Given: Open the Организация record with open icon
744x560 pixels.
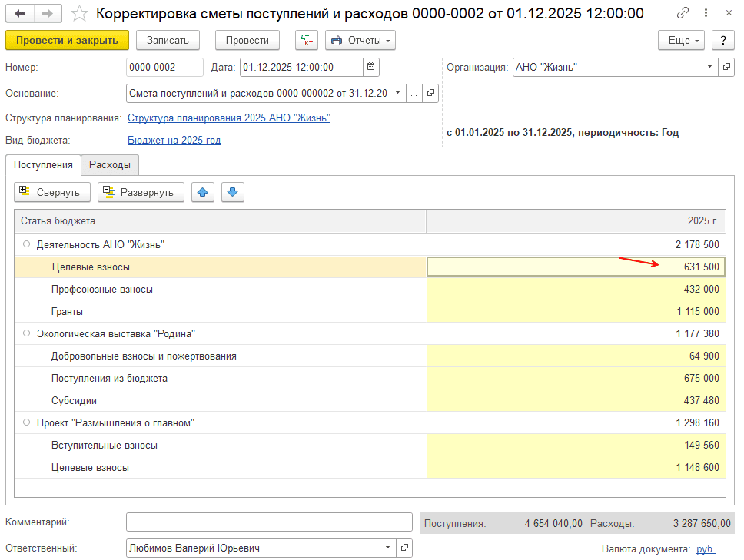Looking at the screenshot, I should tap(726, 68).
